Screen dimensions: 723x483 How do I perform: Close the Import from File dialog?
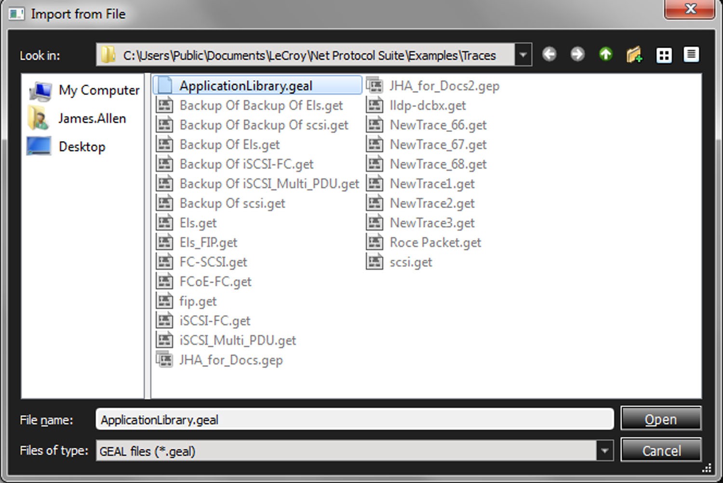pos(690,9)
